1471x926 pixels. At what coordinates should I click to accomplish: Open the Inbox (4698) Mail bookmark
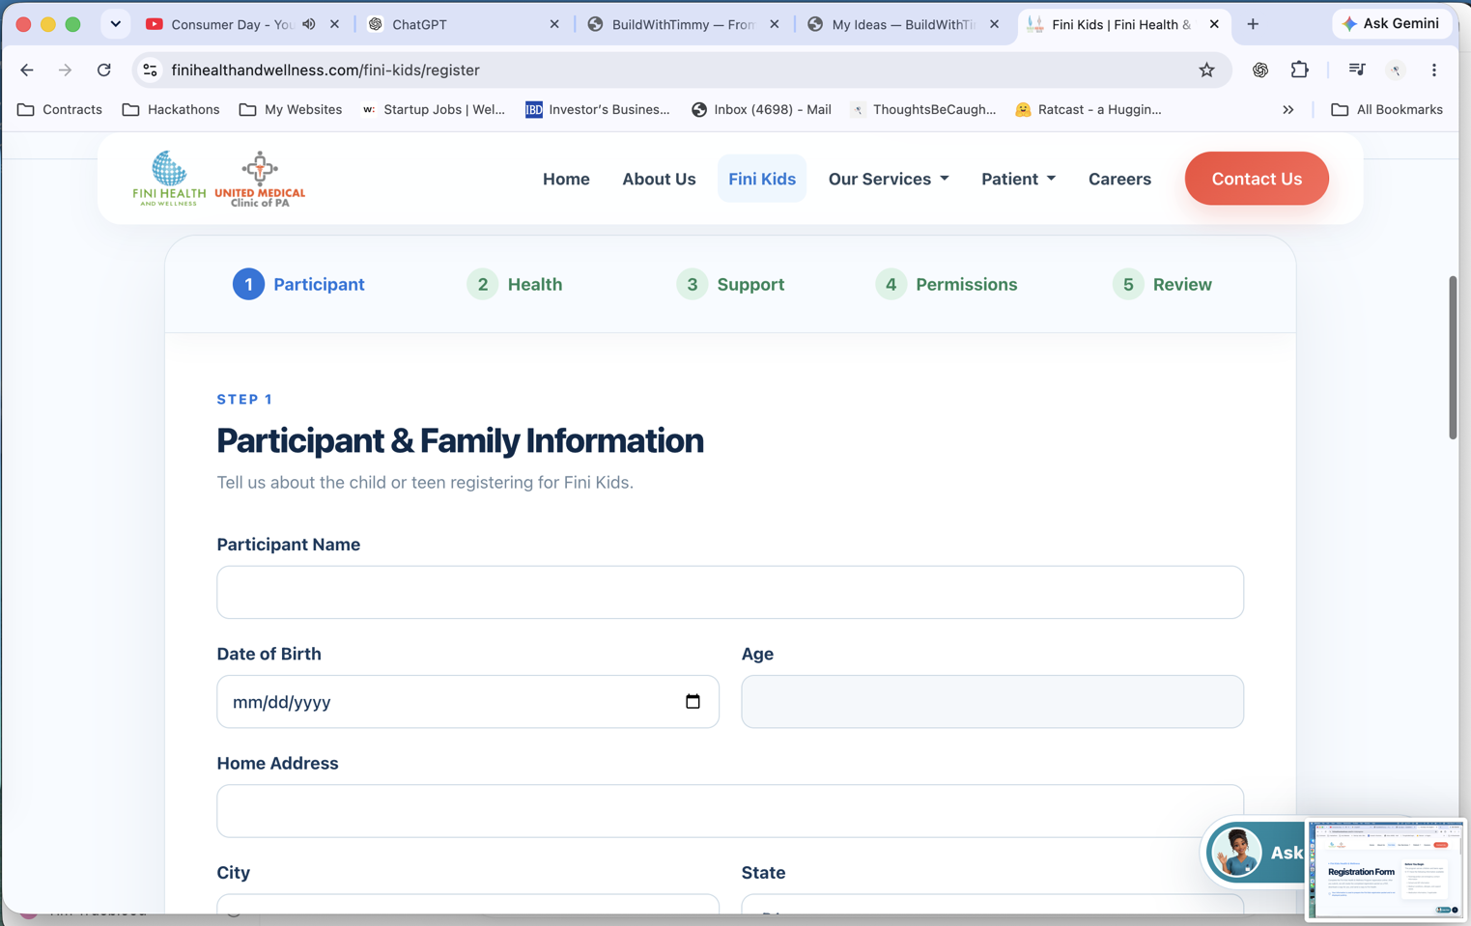pos(761,109)
